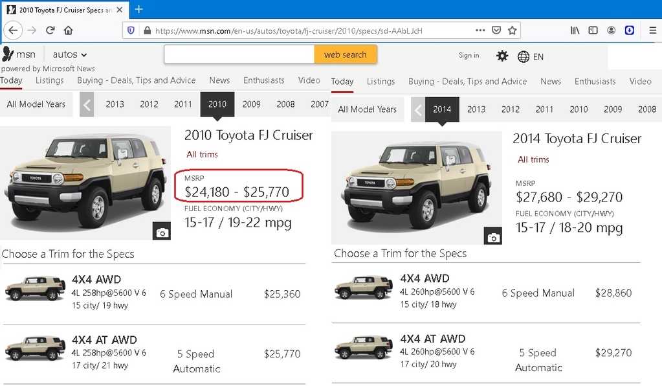This screenshot has width=662, height=386.
Task: Click the 2014 4X4 AT AWD trim thumbnail
Action: coord(364,347)
